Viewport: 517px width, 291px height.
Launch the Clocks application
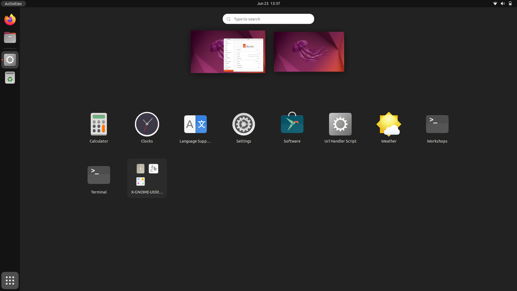tap(147, 124)
